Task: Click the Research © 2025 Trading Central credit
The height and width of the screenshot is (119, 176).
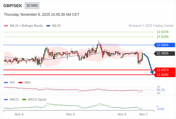Action: click(151, 26)
